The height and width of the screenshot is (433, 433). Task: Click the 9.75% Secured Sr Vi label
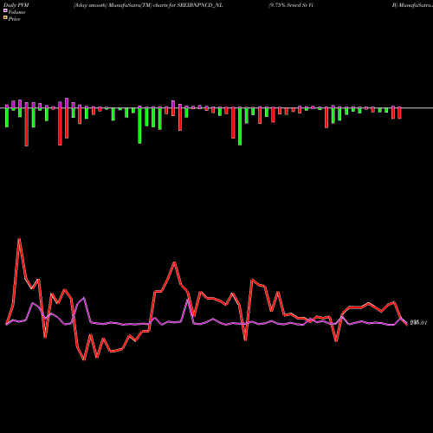click(291, 5)
